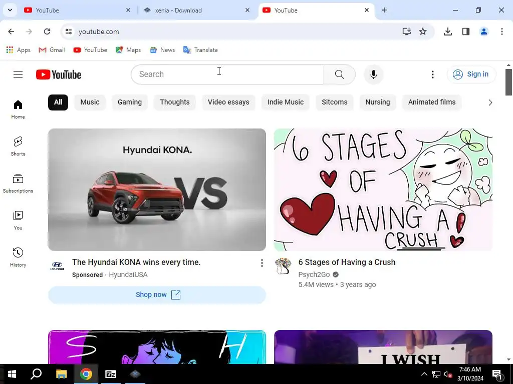Open Chrome three-dot menu
This screenshot has width=513, height=384.
point(501,31)
